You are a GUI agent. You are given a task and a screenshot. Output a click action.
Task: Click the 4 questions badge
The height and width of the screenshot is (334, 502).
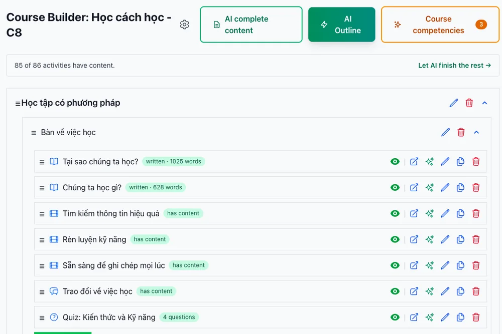click(x=179, y=317)
